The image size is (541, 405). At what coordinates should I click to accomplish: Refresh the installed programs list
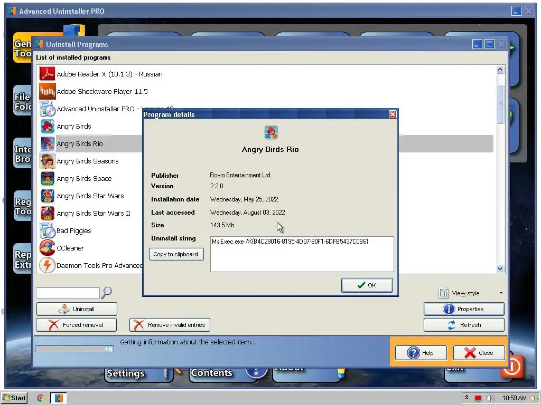(x=464, y=325)
